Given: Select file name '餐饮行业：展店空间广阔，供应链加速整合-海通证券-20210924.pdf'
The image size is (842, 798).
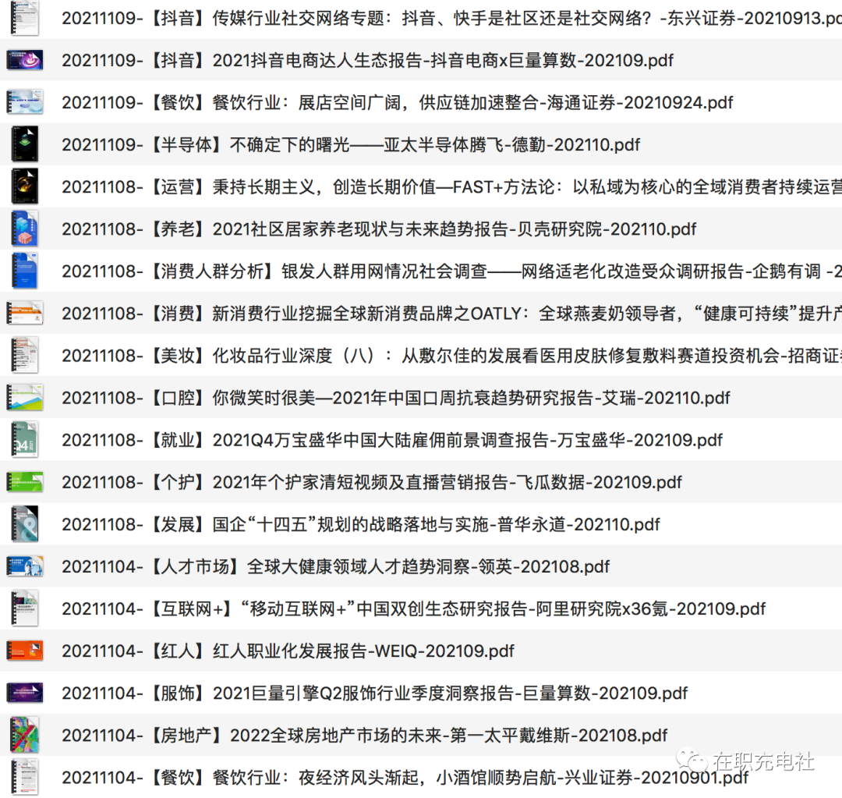Looking at the screenshot, I should [x=473, y=103].
